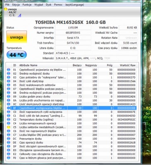The image size is (151, 165).
Task: Click the blue status icon for row C7
Action: click(x=9, y=135)
